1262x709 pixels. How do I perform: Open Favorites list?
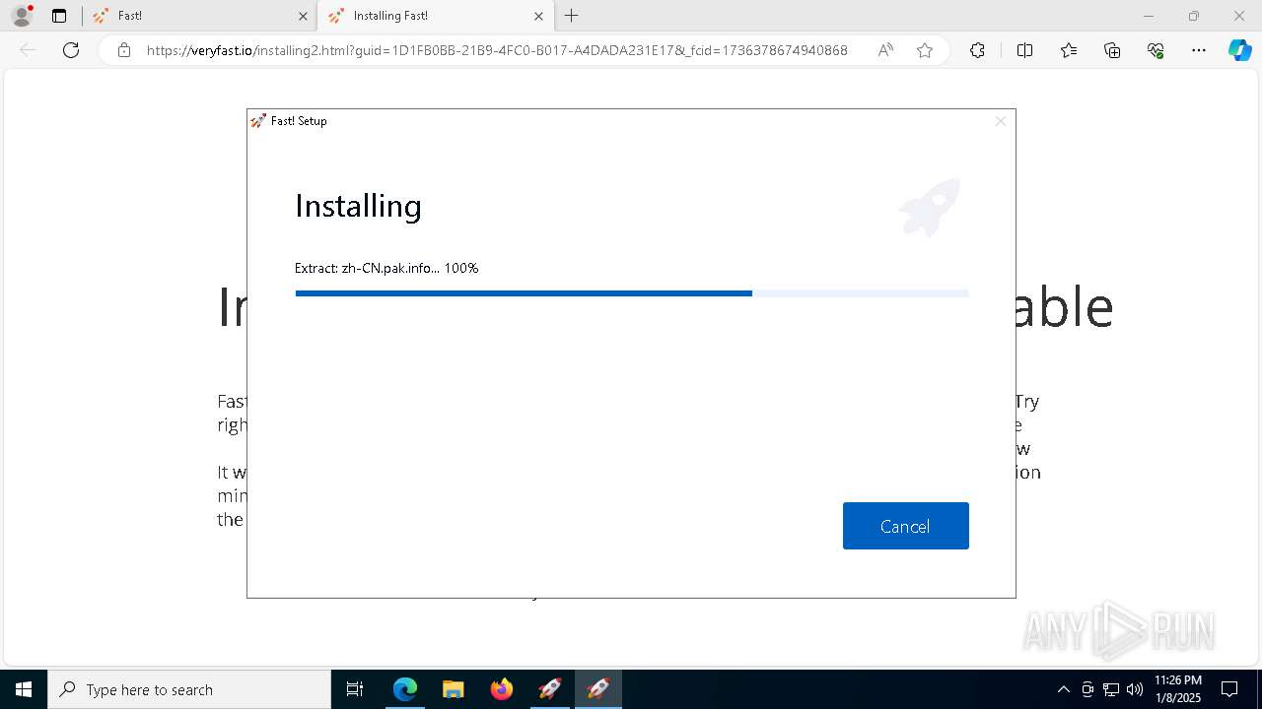pyautogui.click(x=1069, y=50)
